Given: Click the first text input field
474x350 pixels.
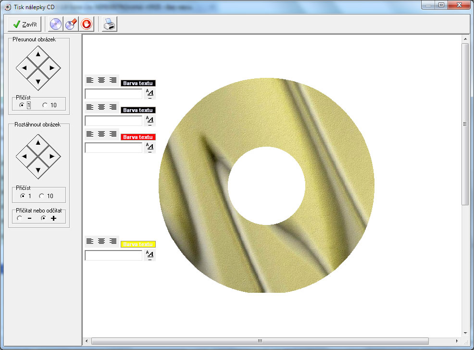Looking at the screenshot, I should [113, 94].
